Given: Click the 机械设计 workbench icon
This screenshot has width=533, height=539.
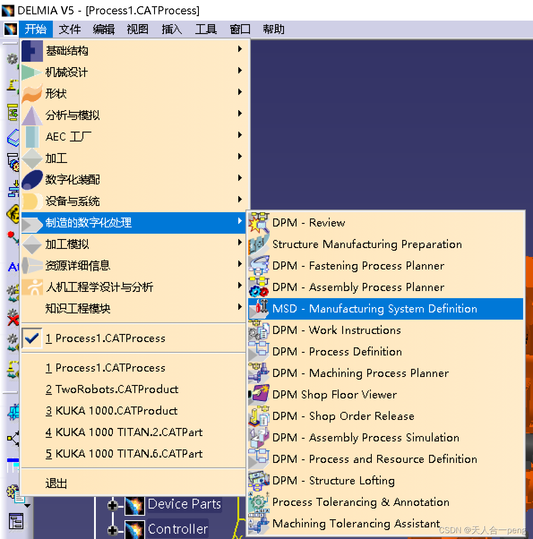Looking at the screenshot, I should pyautogui.click(x=32, y=72).
